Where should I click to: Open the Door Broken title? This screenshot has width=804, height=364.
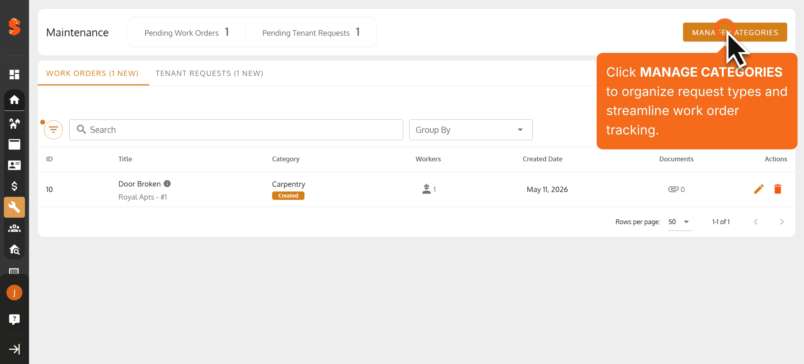[x=139, y=184]
